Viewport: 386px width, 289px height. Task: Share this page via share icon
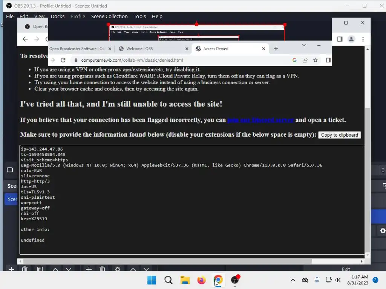tap(305, 60)
